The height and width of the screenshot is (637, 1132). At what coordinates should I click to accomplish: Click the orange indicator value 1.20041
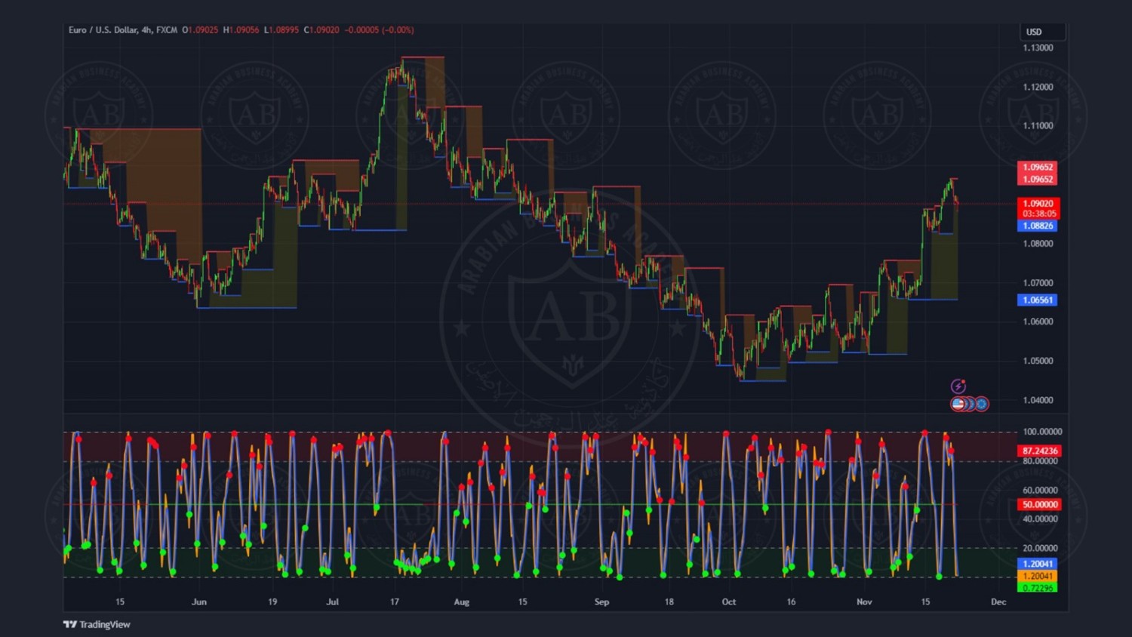click(x=1038, y=576)
